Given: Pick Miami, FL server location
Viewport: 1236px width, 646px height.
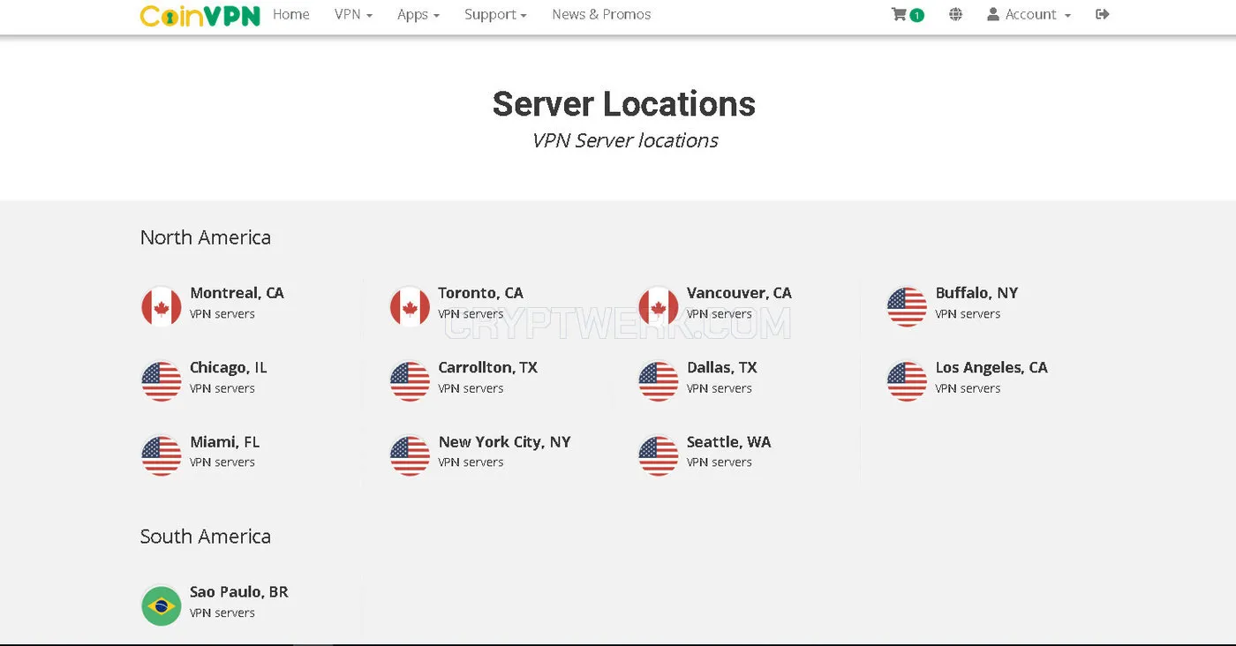Looking at the screenshot, I should coord(224,442).
